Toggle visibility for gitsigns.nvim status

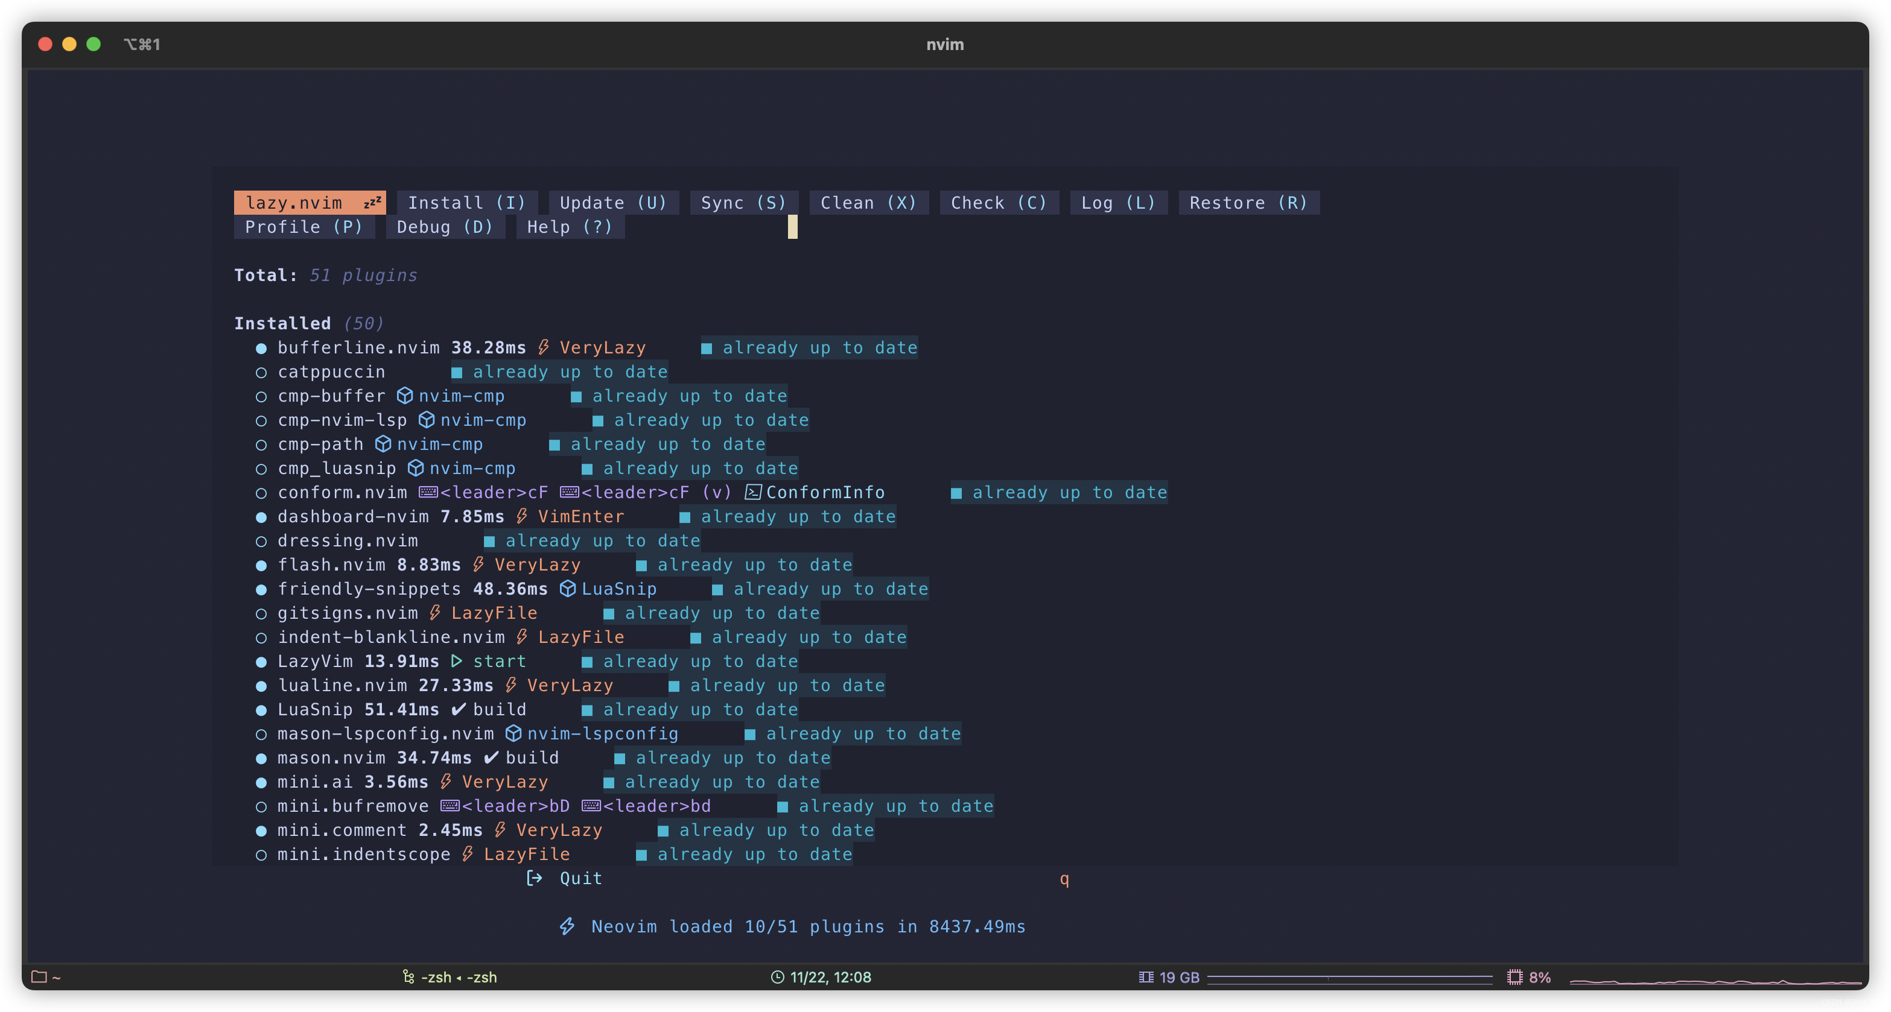point(260,612)
